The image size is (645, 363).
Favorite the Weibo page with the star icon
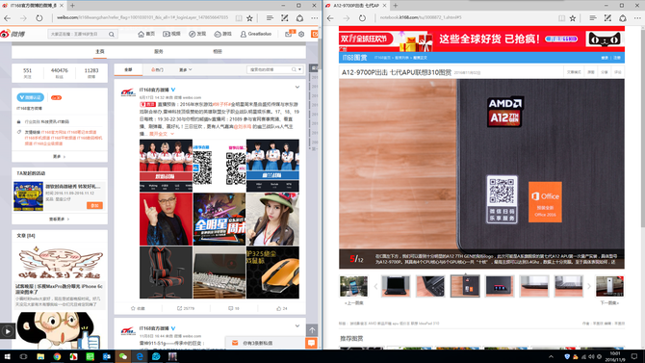[x=249, y=18]
